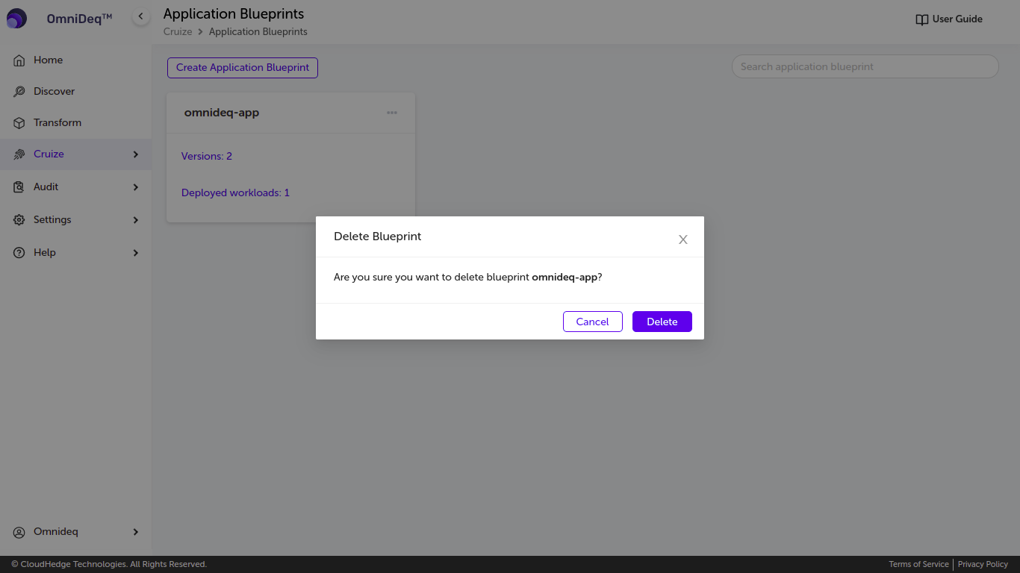This screenshot has height=573, width=1020.
Task: Expand the Settings submenu chevron
Action: 136,220
